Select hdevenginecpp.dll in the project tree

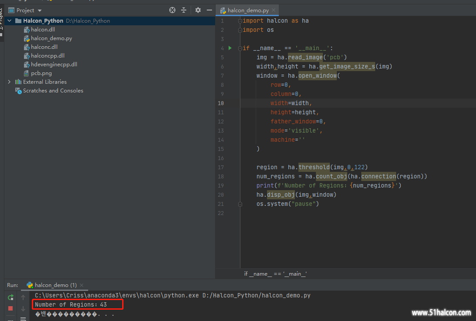54,64
